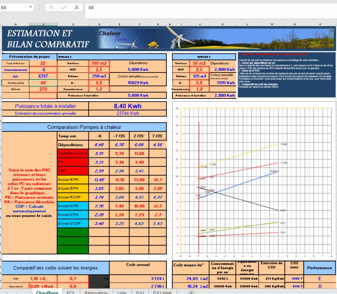
Task: Open the Name Box dropdown arrow
Action: 31,8
